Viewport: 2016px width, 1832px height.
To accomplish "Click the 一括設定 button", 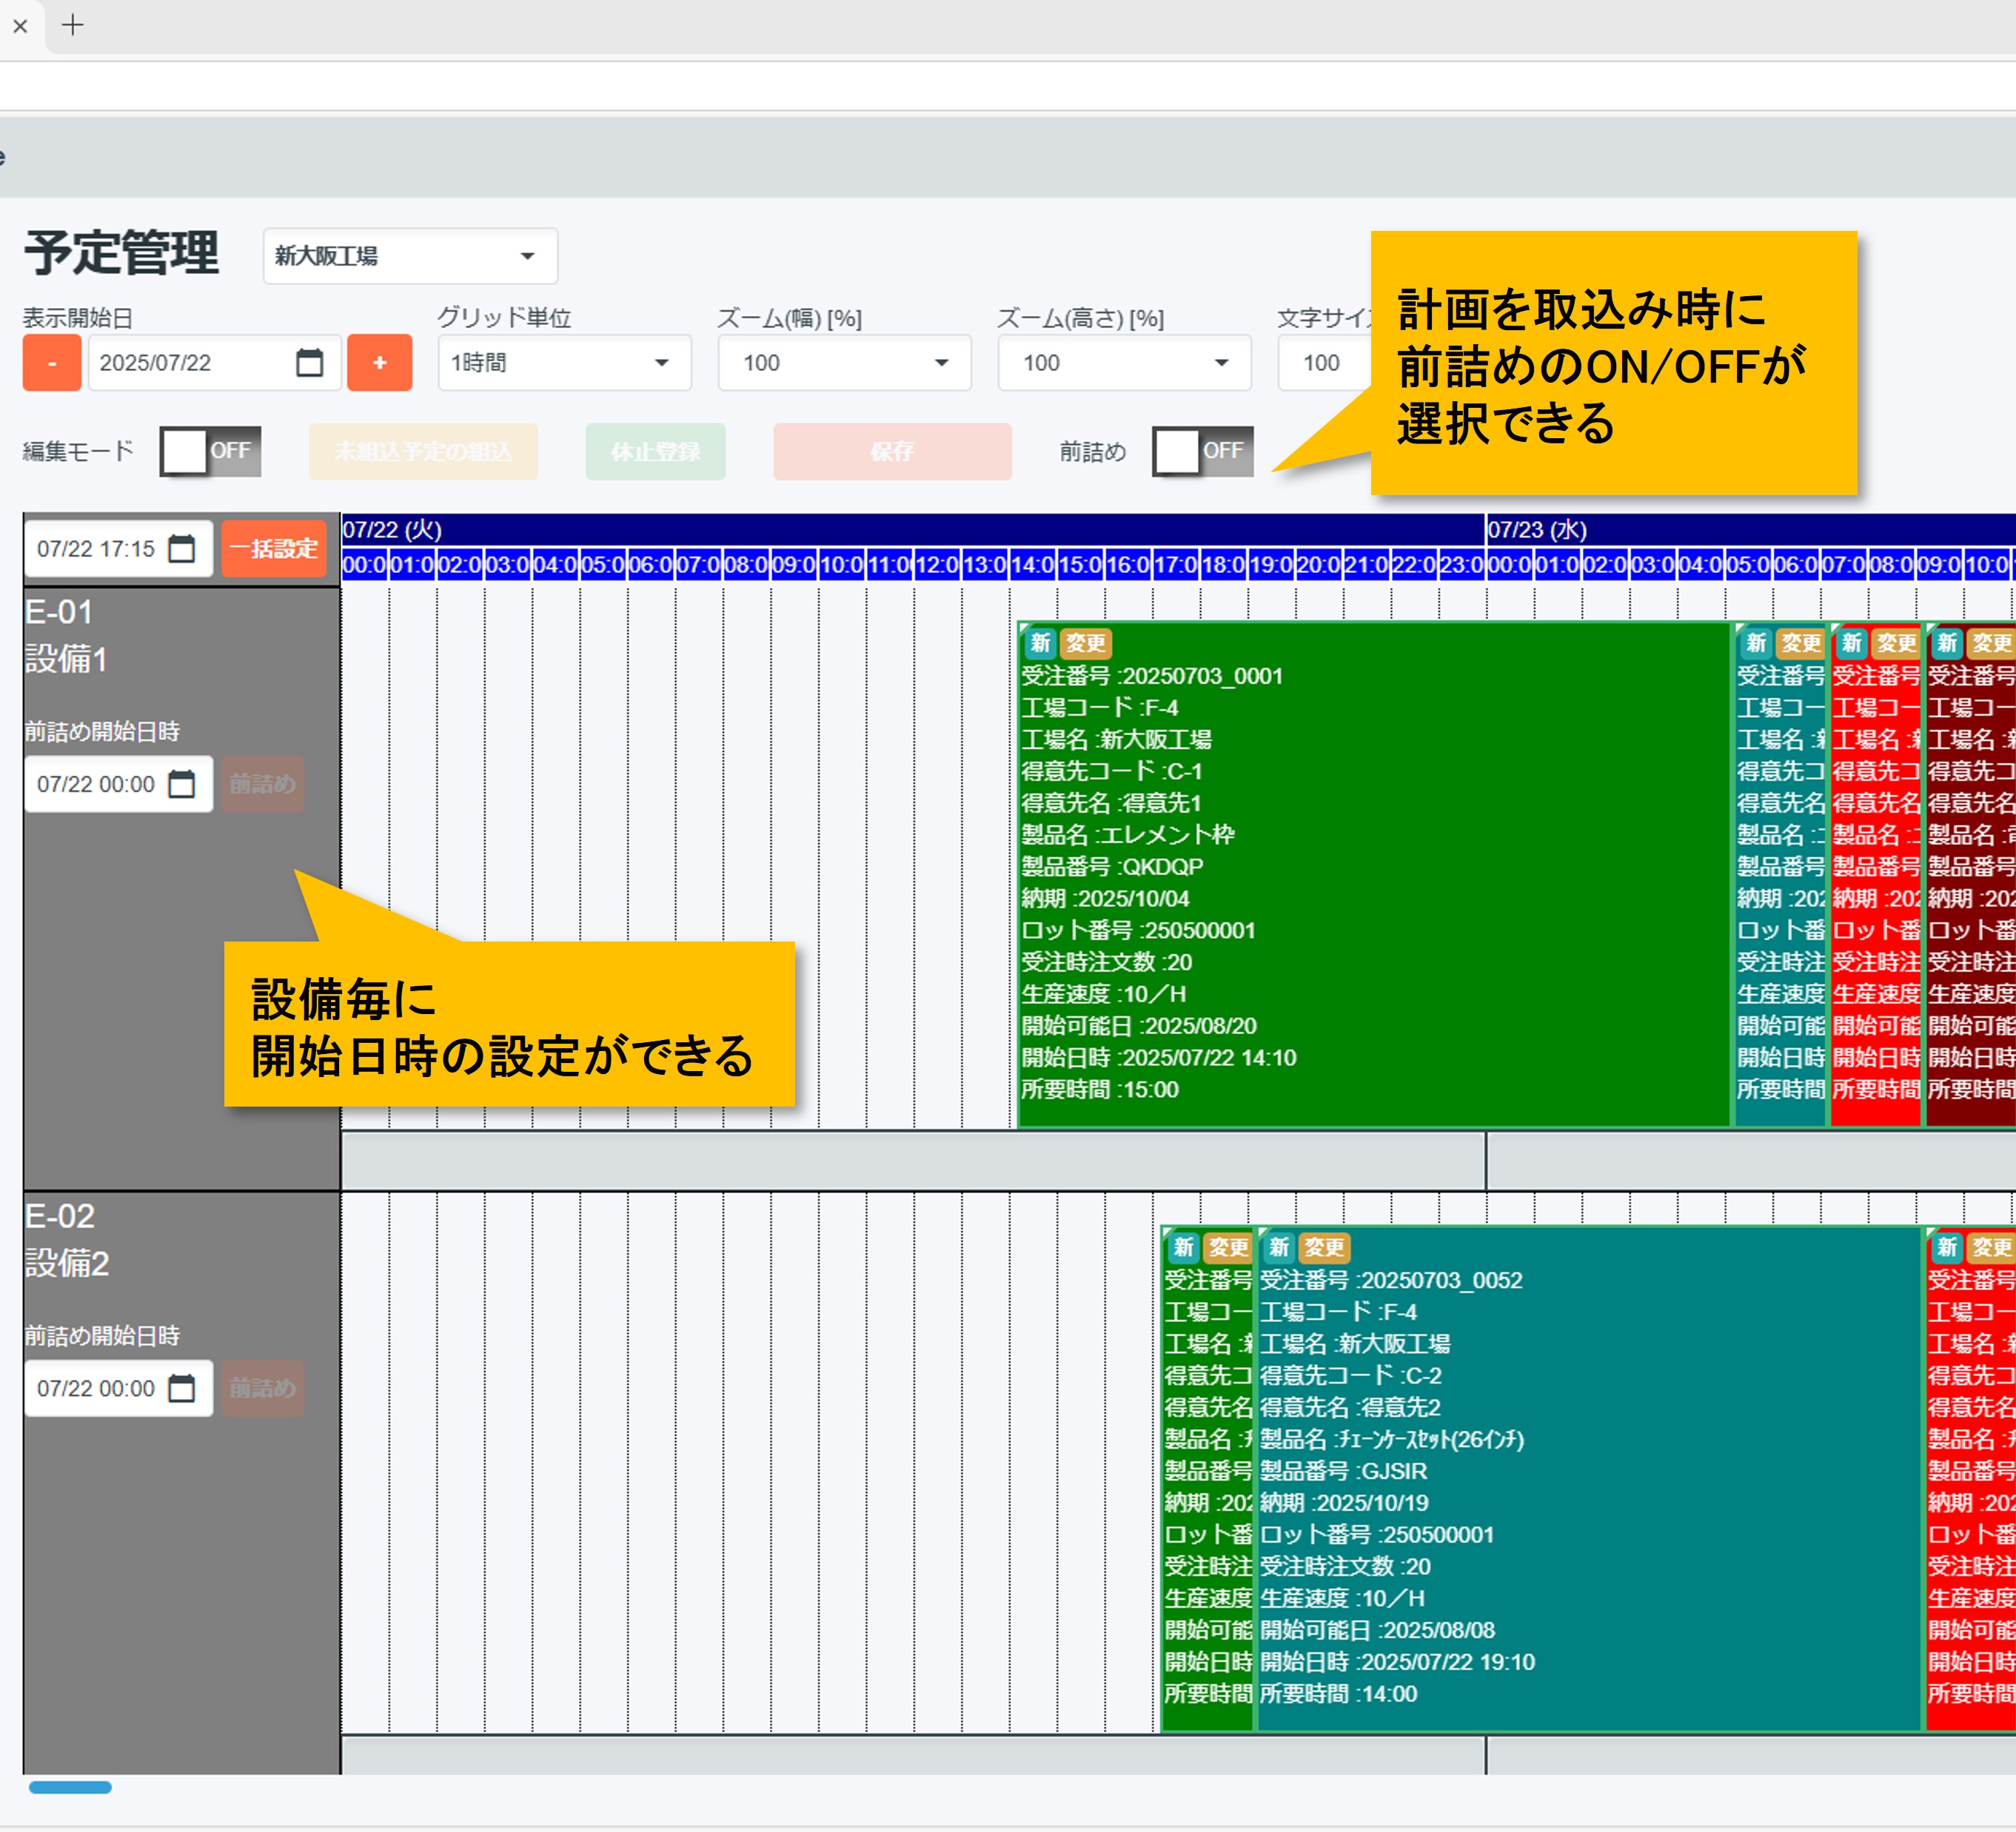I will (274, 548).
